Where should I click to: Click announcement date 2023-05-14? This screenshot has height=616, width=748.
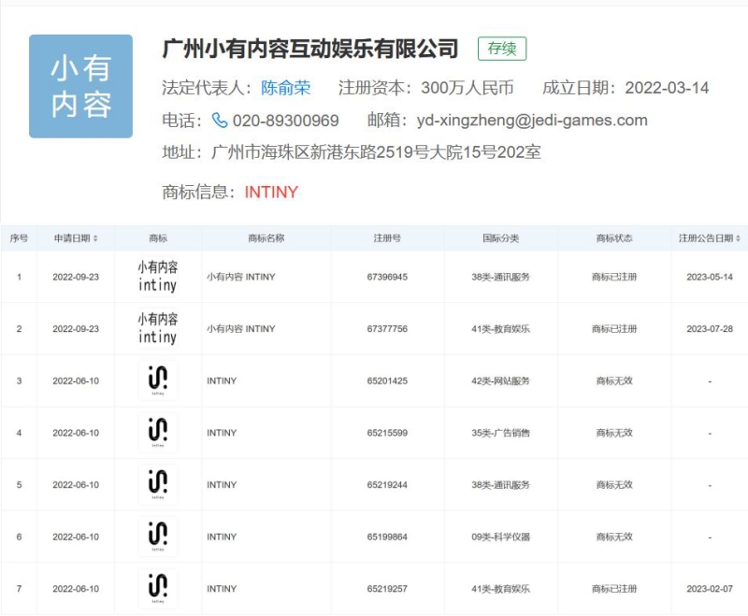(710, 277)
